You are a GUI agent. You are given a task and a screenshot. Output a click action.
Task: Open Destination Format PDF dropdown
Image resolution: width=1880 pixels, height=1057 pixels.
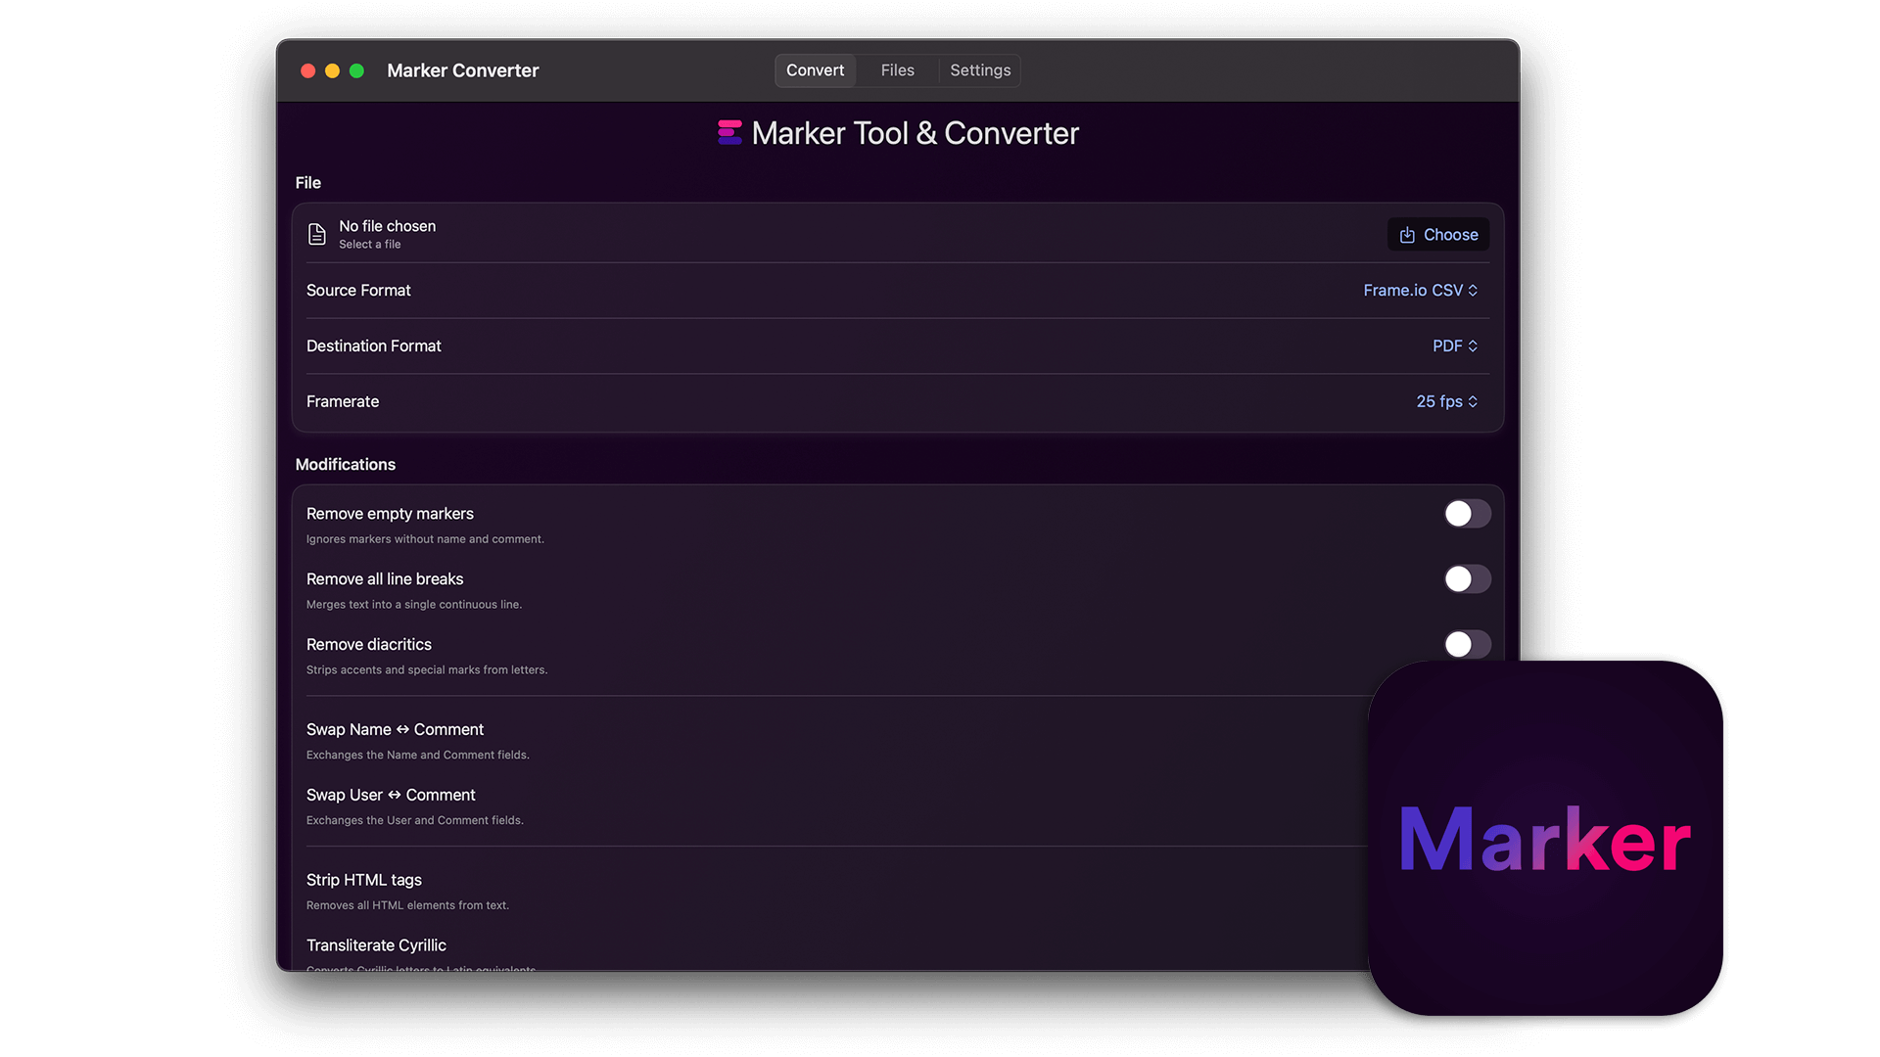tap(1454, 346)
